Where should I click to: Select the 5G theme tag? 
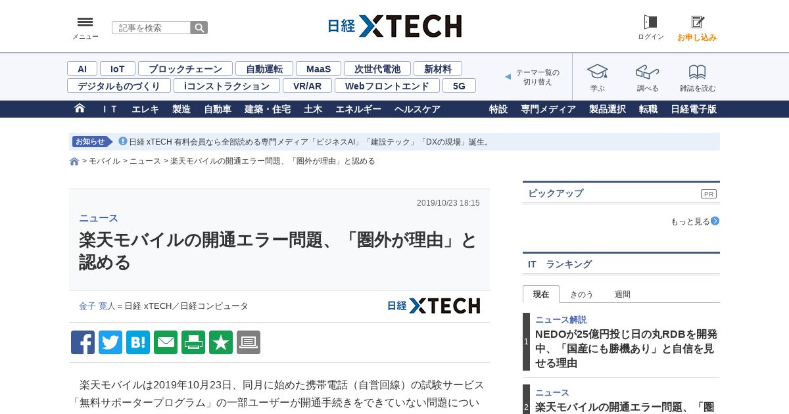(x=459, y=85)
